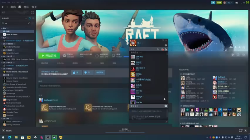Open pending friend invites icon
The width and height of the screenshot is (250, 140).
tap(162, 49)
